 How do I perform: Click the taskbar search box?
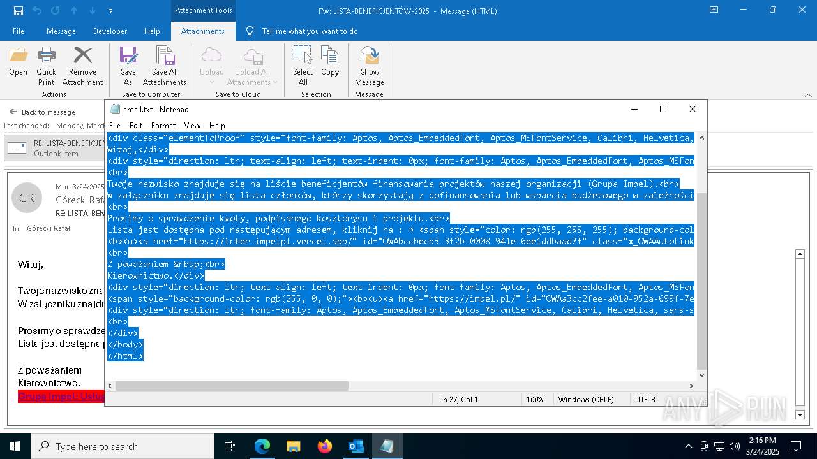[x=123, y=446]
